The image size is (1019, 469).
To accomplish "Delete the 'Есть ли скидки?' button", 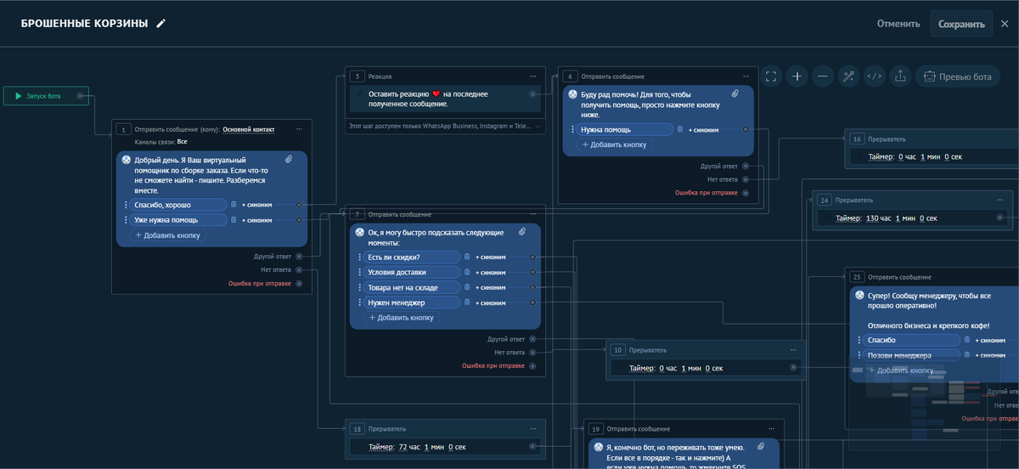I will coord(467,257).
